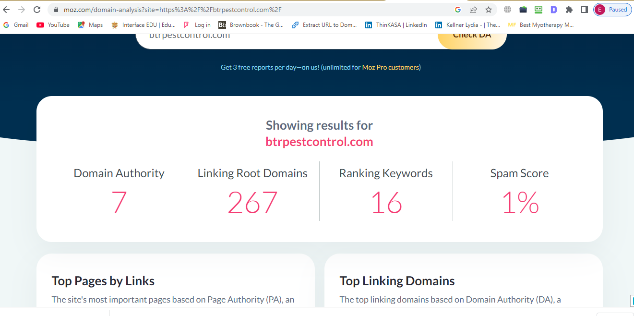Reload the page with the refresh icon

pyautogui.click(x=37, y=10)
